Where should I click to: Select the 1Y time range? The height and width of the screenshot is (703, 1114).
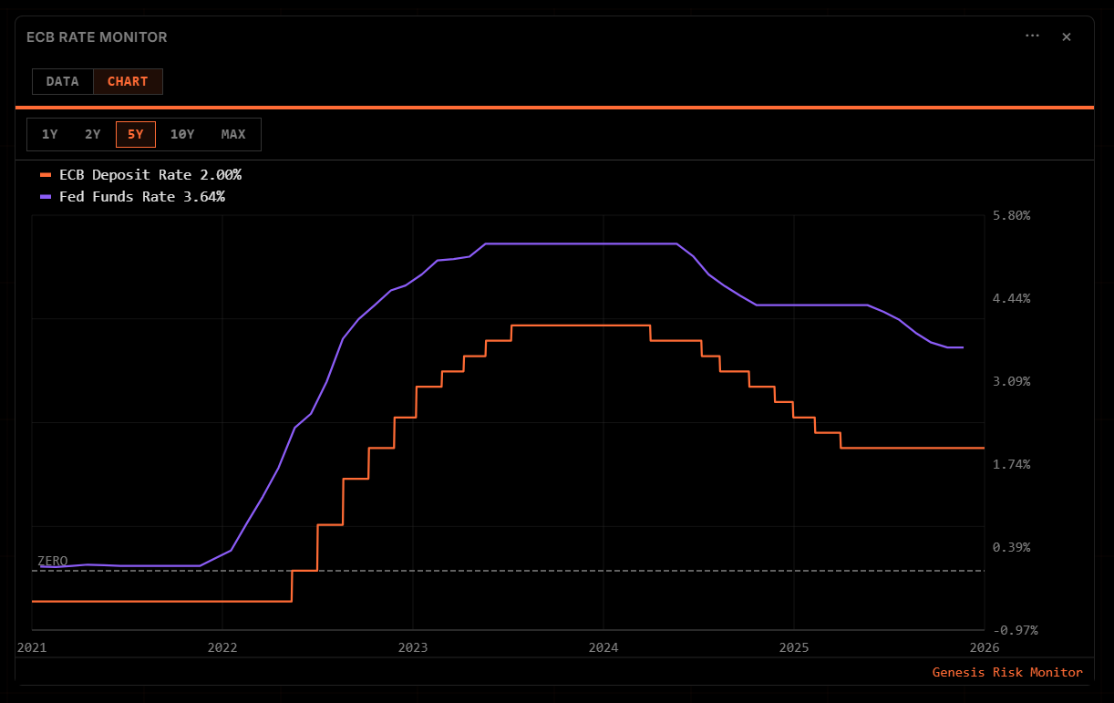(50, 134)
